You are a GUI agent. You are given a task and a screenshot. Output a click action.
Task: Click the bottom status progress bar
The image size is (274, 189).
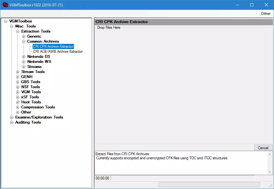pos(209,185)
